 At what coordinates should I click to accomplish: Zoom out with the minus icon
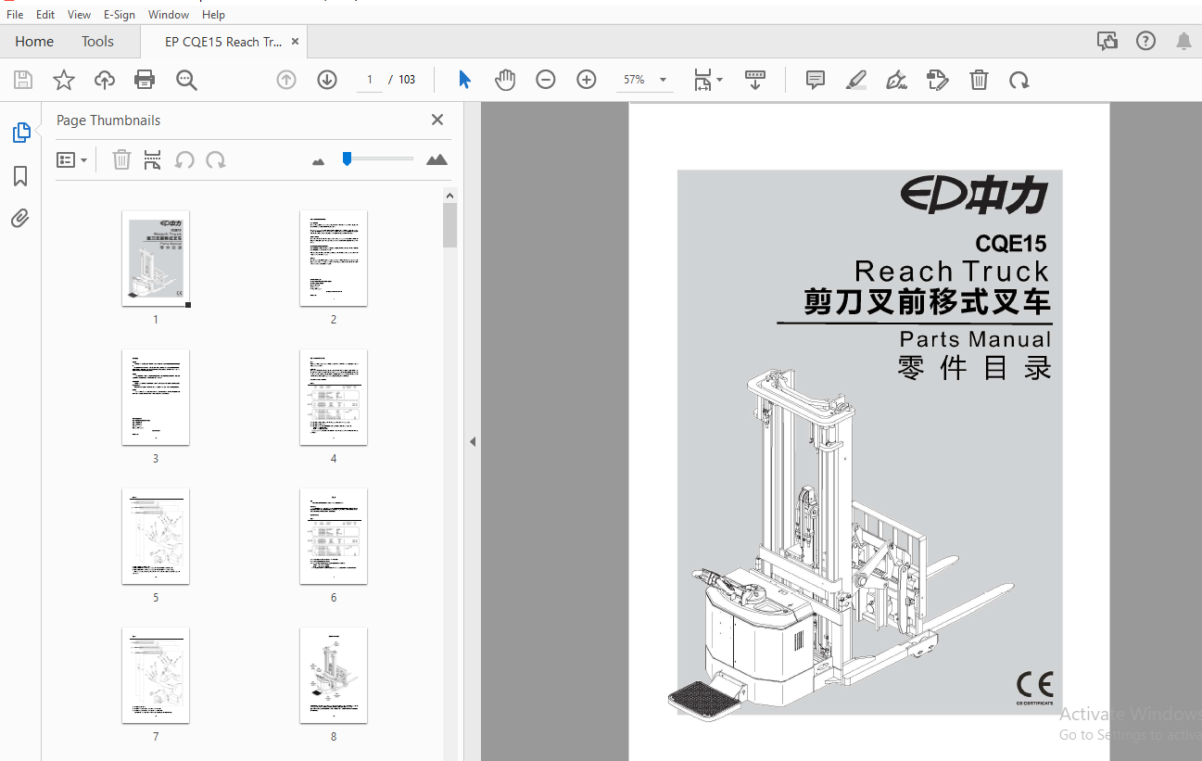point(546,80)
